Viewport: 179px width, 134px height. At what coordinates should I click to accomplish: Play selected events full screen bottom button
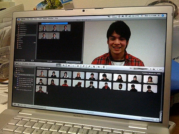(19, 105)
